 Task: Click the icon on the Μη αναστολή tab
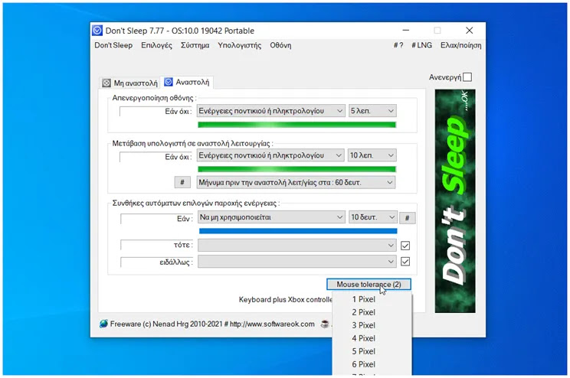click(x=106, y=83)
